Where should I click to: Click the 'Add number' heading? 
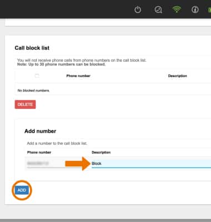coord(40,131)
